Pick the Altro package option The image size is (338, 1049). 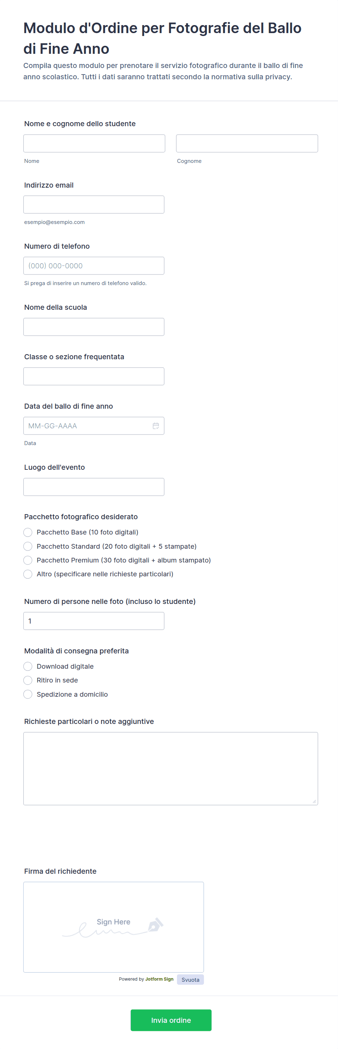click(28, 574)
